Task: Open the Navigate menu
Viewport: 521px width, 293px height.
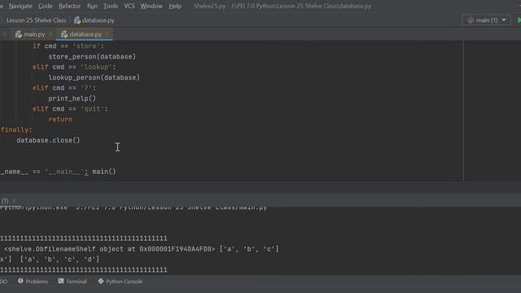Action: pyautogui.click(x=20, y=6)
